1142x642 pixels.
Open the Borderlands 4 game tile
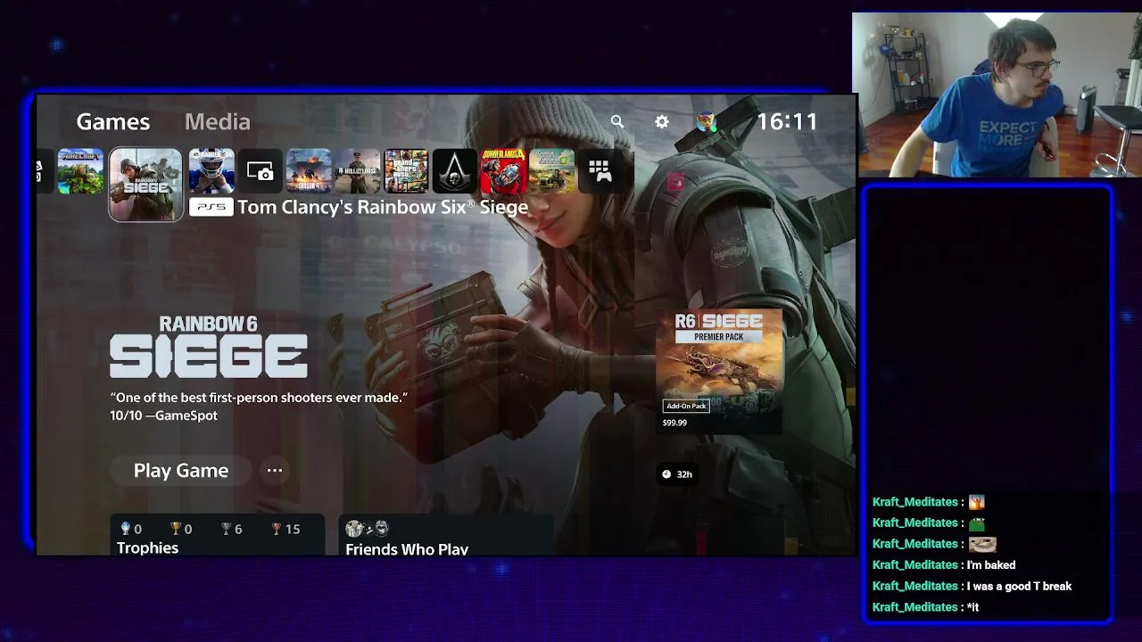pyautogui.click(x=503, y=171)
